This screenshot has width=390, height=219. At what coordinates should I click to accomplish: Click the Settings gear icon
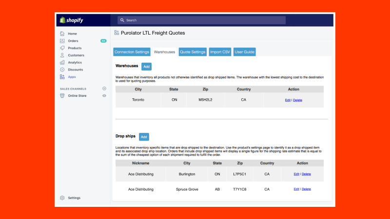pos(62,198)
